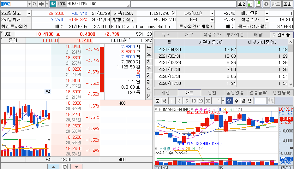Switch to the 일별 tab
Screen dimensions: 294x169
click(x=212, y=93)
